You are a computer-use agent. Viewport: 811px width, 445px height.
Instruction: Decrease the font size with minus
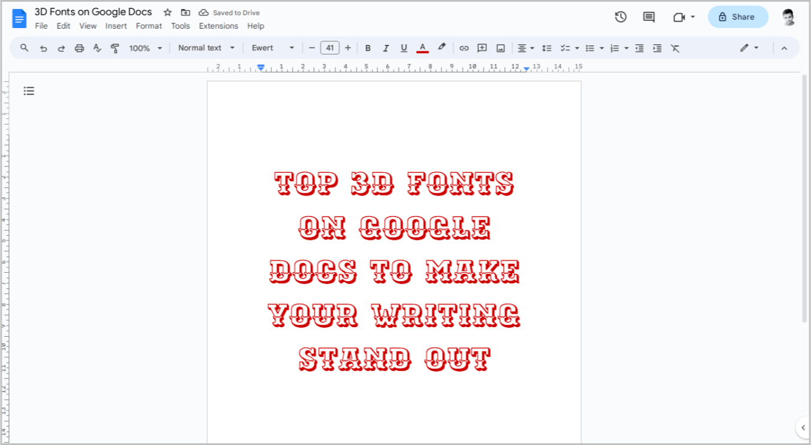pos(311,48)
